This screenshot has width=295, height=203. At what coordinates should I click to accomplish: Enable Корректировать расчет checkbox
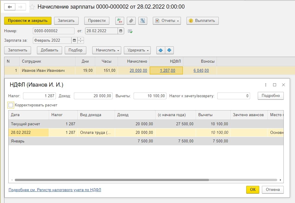click(11, 105)
